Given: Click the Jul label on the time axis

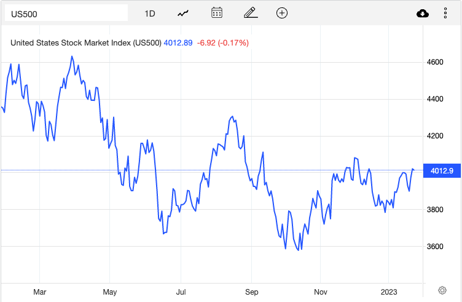Looking at the screenshot, I should [x=181, y=292].
